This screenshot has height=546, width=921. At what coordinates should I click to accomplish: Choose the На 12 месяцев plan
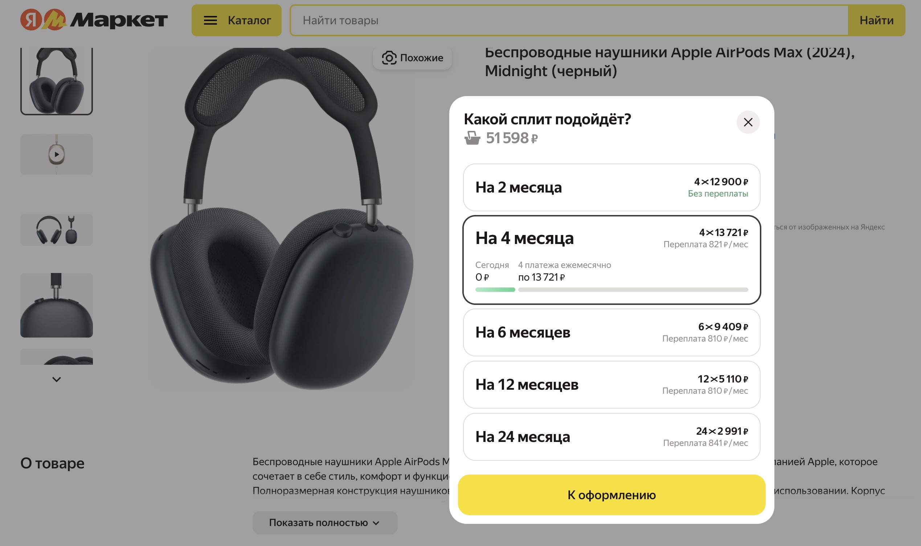point(611,384)
